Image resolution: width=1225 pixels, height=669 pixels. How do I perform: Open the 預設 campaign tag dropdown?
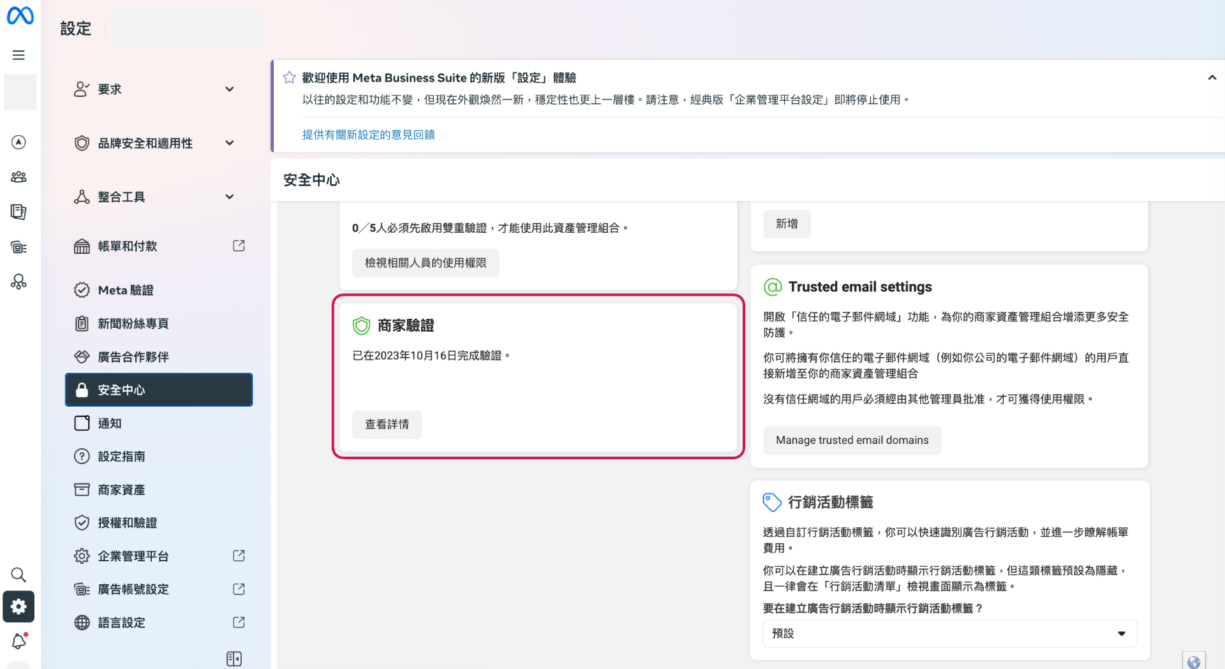tap(949, 633)
